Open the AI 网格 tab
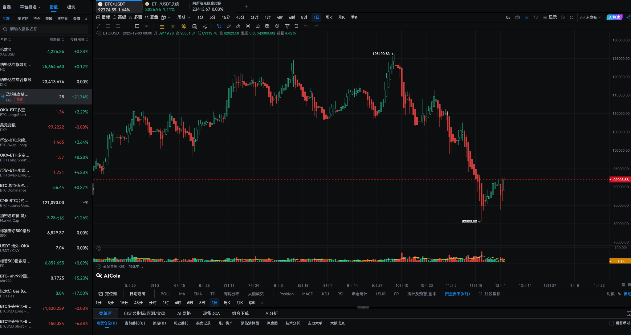This screenshot has height=335, width=631. 184,313
